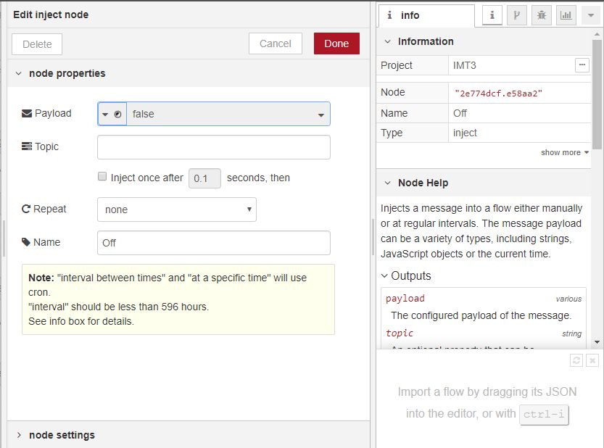
Task: Click the topic output property label
Action: [400, 333]
